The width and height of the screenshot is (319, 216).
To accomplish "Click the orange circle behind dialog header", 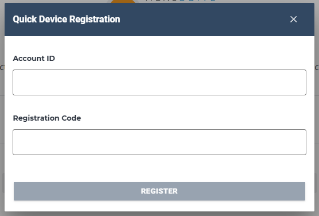I will click(x=123, y=1).
